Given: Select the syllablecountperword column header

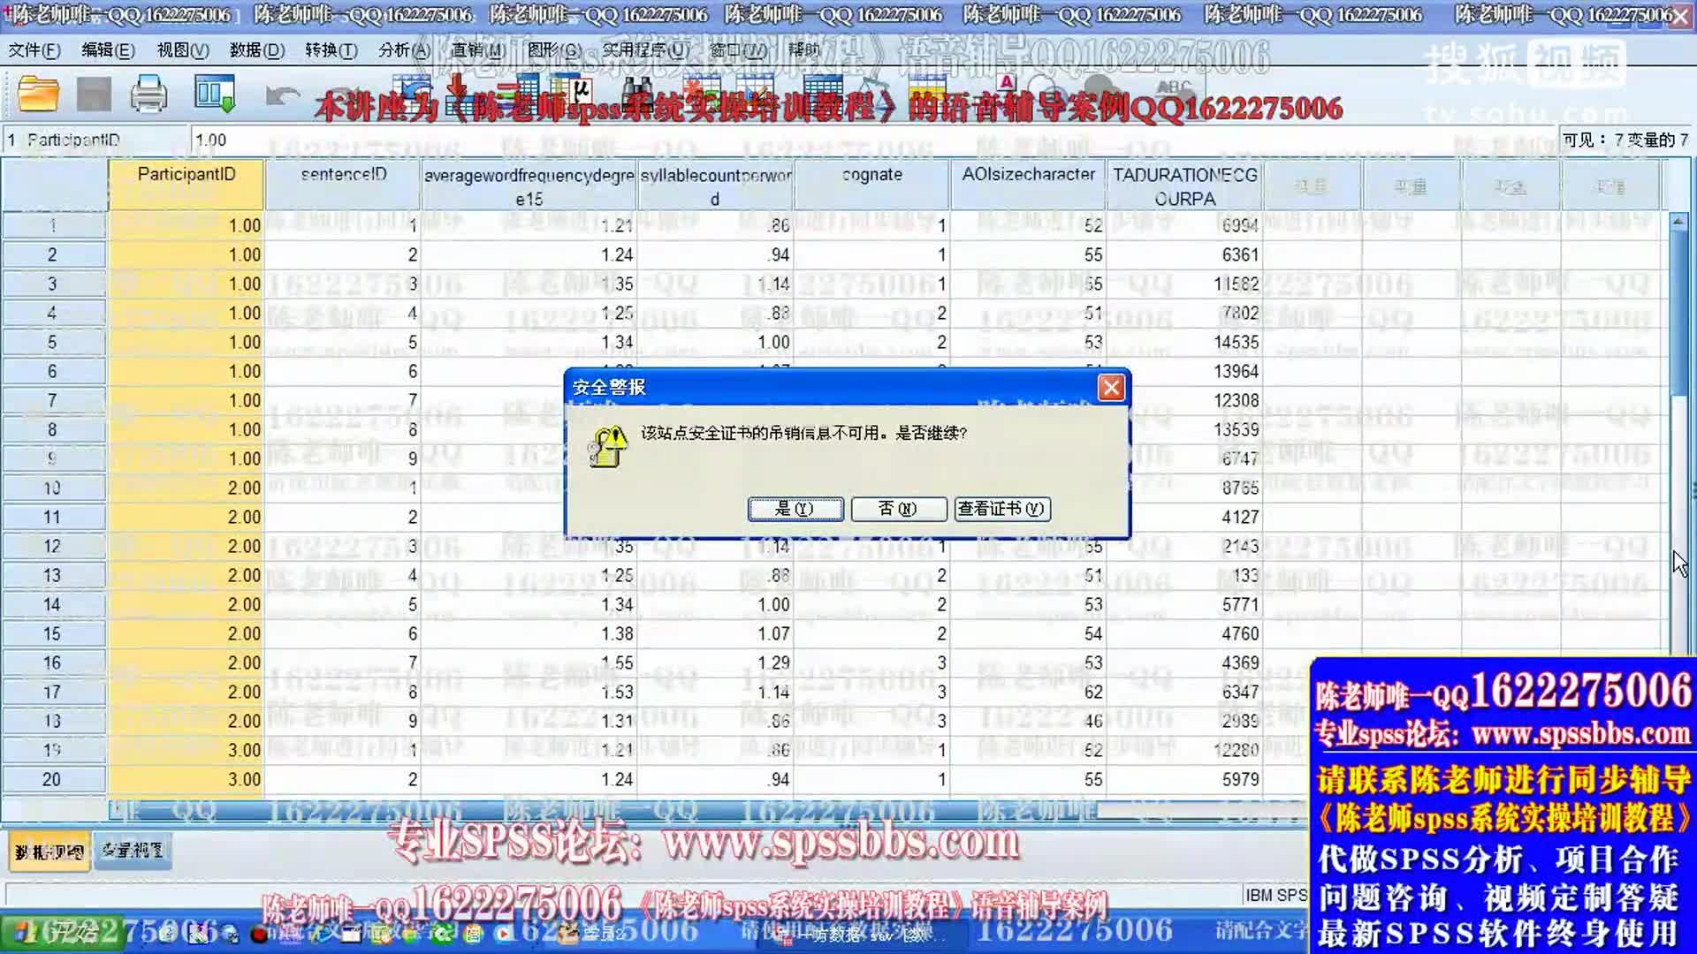Looking at the screenshot, I should pos(715,185).
